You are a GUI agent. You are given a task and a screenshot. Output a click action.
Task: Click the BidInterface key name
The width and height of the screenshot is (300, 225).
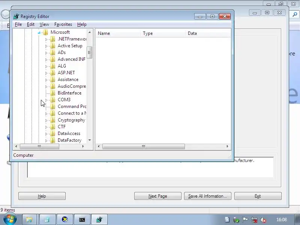coord(69,93)
